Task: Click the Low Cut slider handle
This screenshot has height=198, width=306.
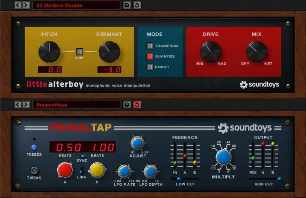Action: [x=179, y=179]
